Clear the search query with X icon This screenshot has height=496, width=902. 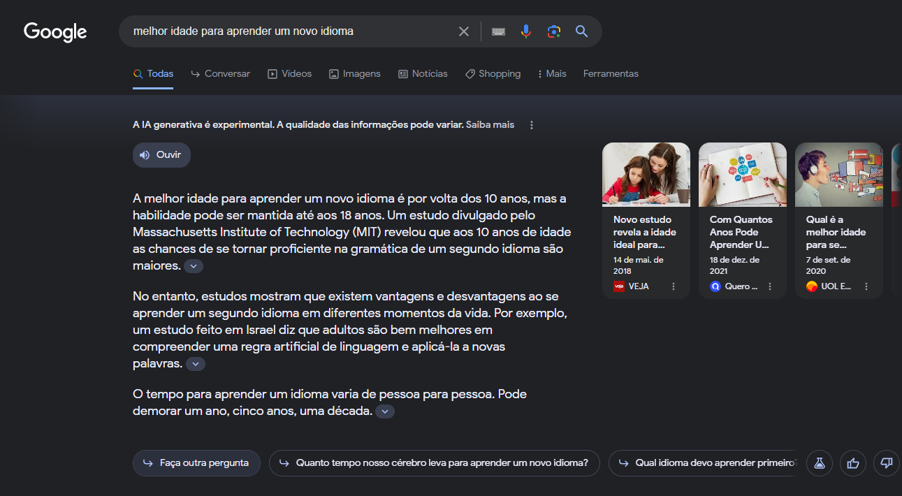pyautogui.click(x=464, y=31)
